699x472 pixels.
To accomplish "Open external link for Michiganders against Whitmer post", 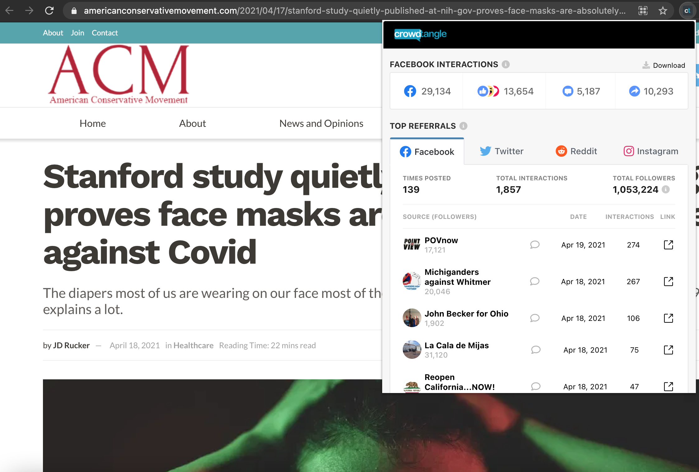I will tap(669, 281).
